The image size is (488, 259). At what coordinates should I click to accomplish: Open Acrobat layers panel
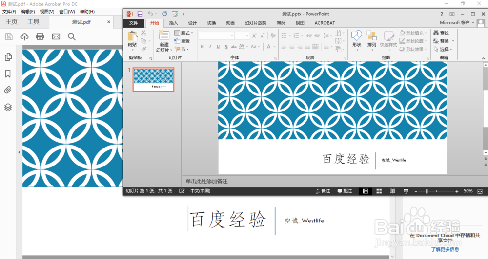coord(8,107)
